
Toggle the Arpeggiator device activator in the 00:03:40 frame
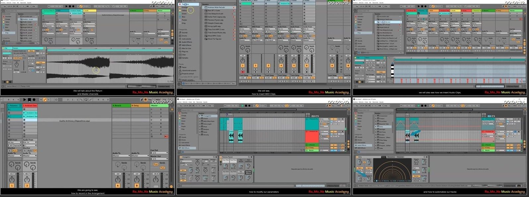click(181, 157)
